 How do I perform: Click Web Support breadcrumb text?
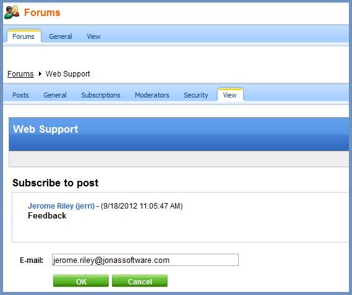coord(68,73)
